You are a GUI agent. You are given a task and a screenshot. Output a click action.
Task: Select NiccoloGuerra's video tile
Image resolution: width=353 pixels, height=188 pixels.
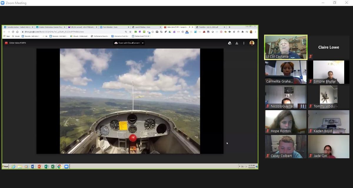[x=286, y=97]
